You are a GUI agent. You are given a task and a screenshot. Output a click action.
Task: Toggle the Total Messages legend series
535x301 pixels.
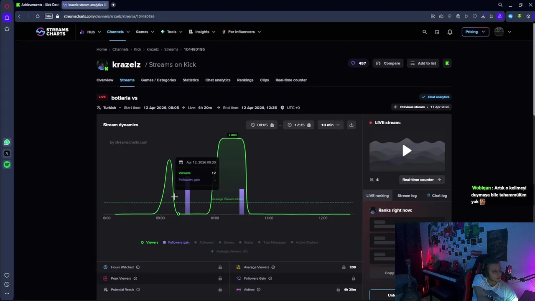[x=272, y=242]
